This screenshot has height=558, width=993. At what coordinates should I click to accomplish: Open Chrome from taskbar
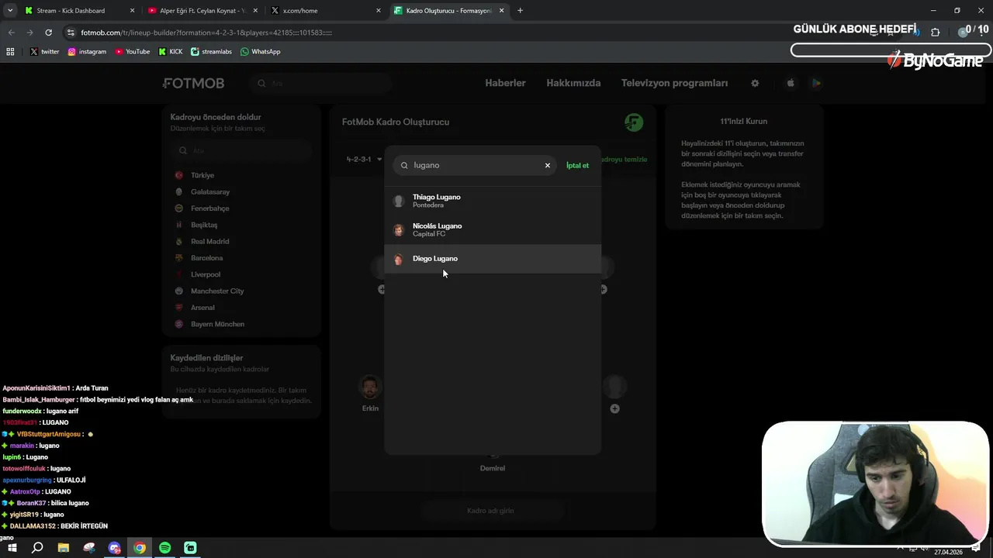140,548
